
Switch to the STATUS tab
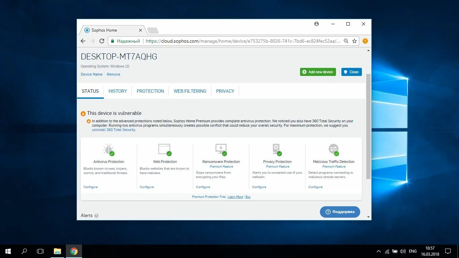[90, 91]
